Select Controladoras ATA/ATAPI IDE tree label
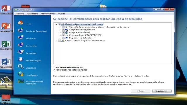The width and height of the screenshot is (187, 105). (85, 35)
